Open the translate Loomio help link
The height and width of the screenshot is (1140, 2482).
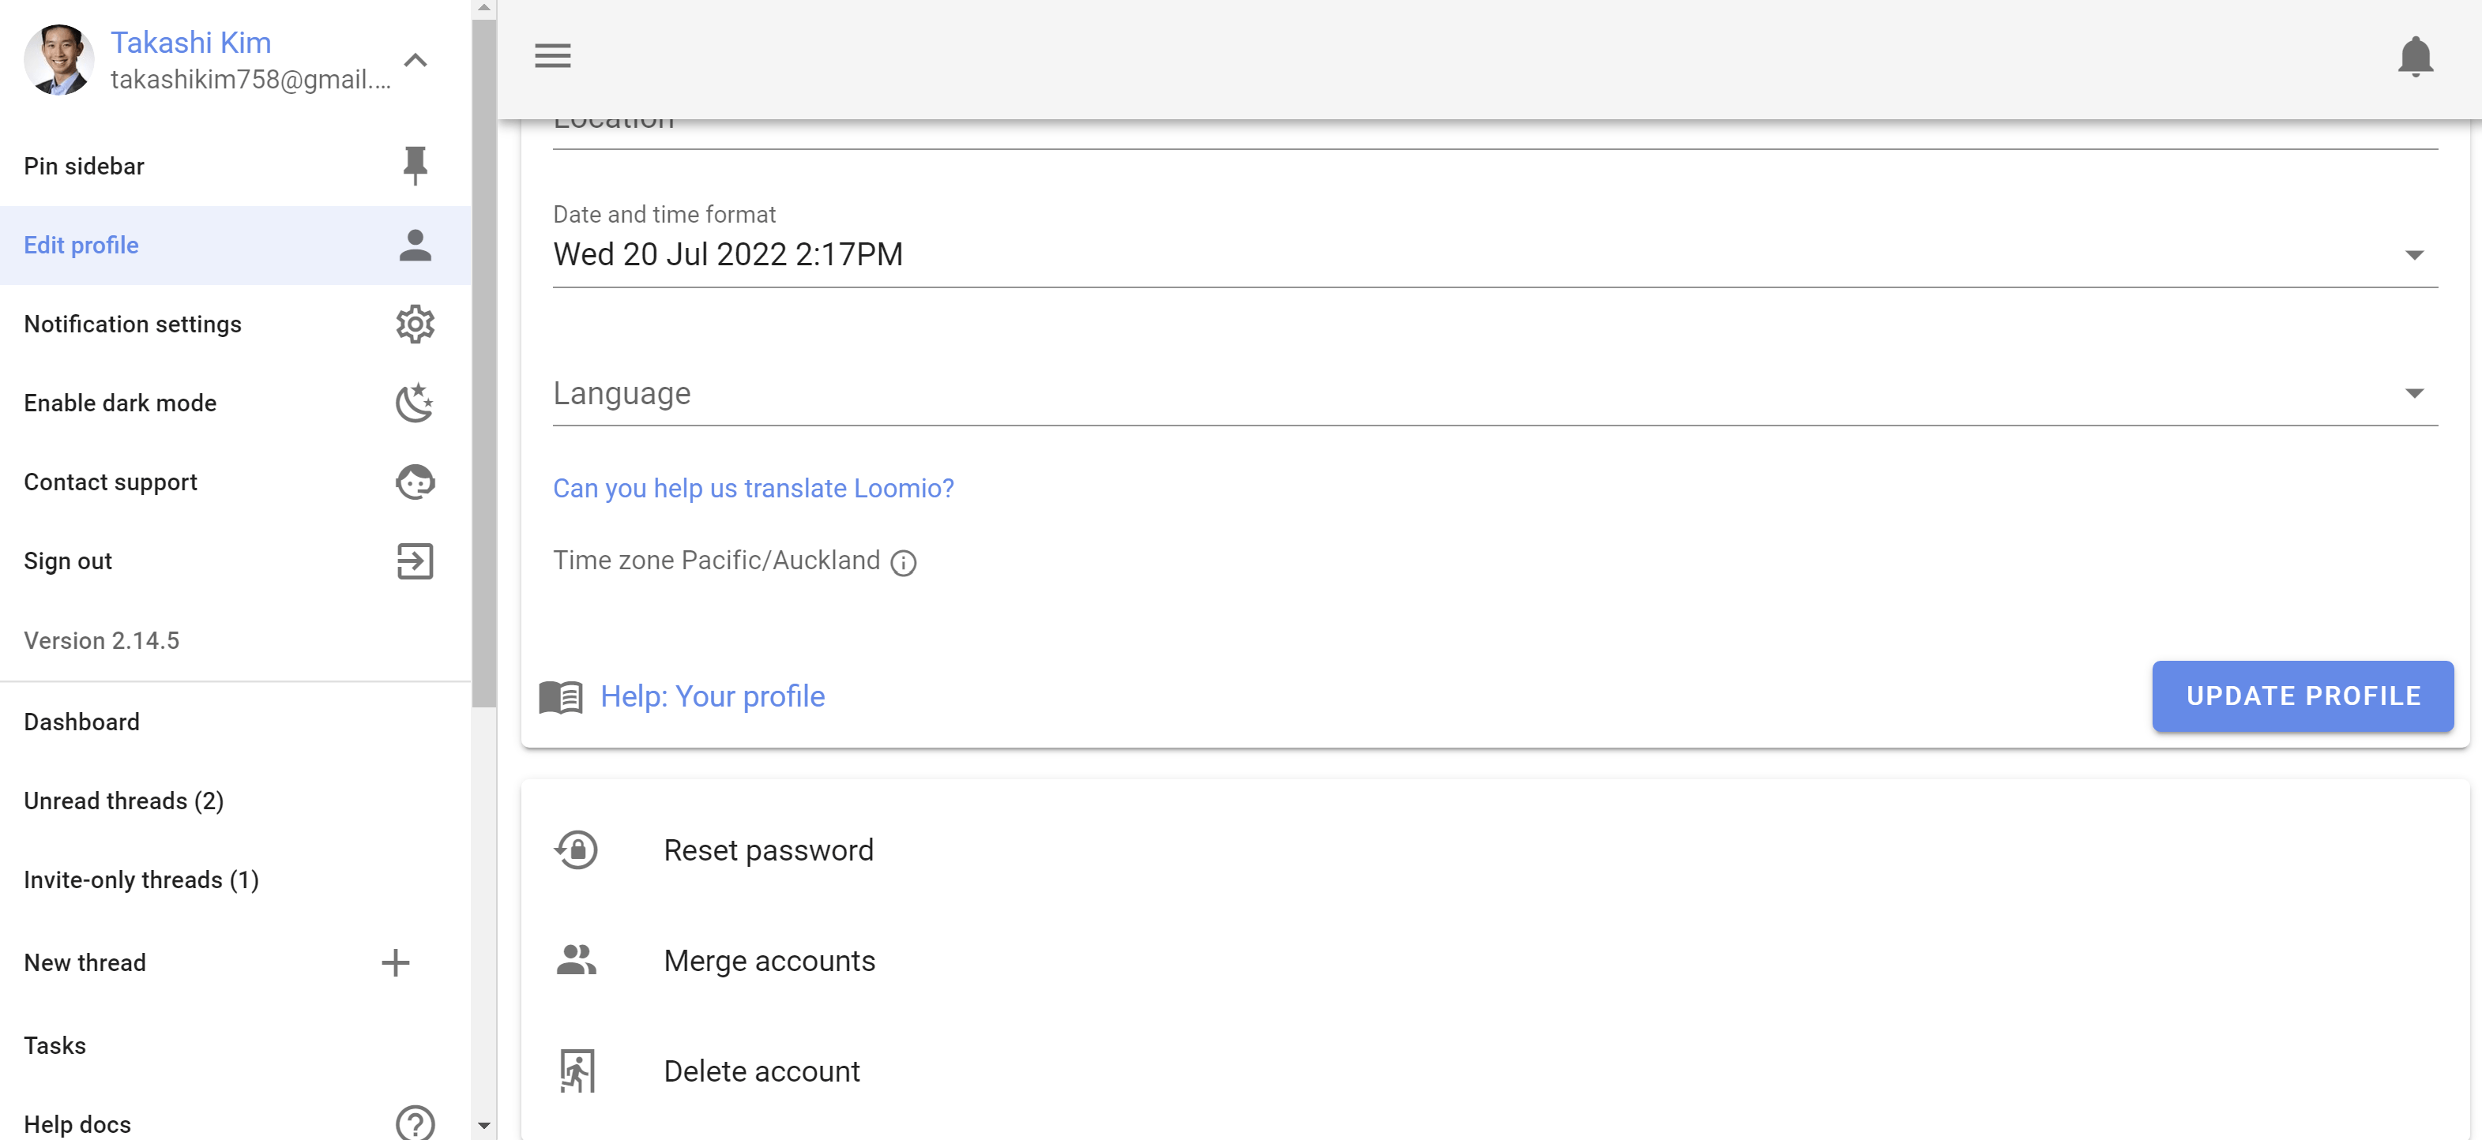pyautogui.click(x=754, y=488)
